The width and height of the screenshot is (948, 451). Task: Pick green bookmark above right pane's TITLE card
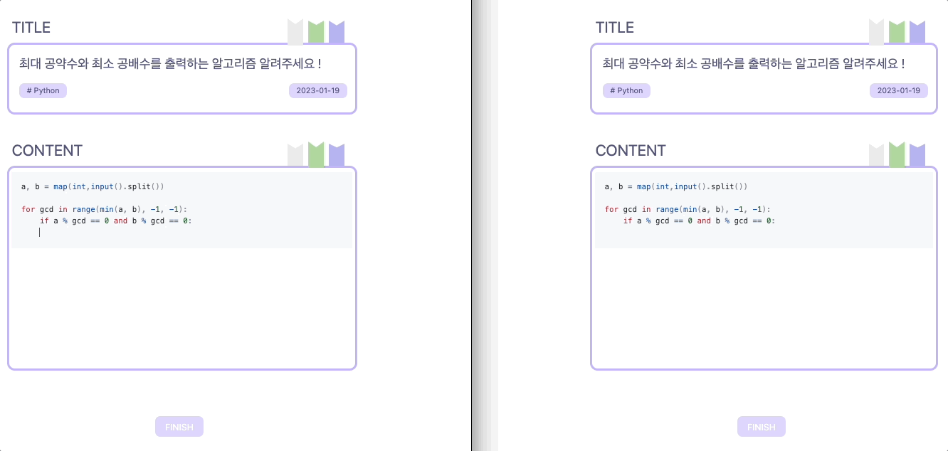(897, 31)
